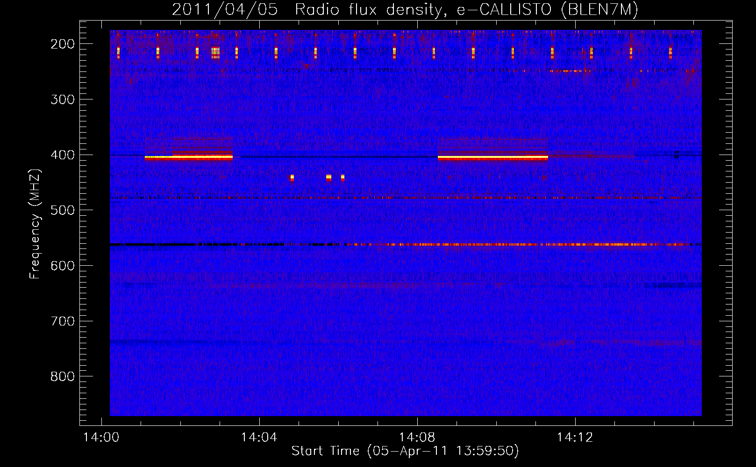The image size is (756, 467).
Task: Click the 14:12 time tick label
Action: click(x=575, y=437)
